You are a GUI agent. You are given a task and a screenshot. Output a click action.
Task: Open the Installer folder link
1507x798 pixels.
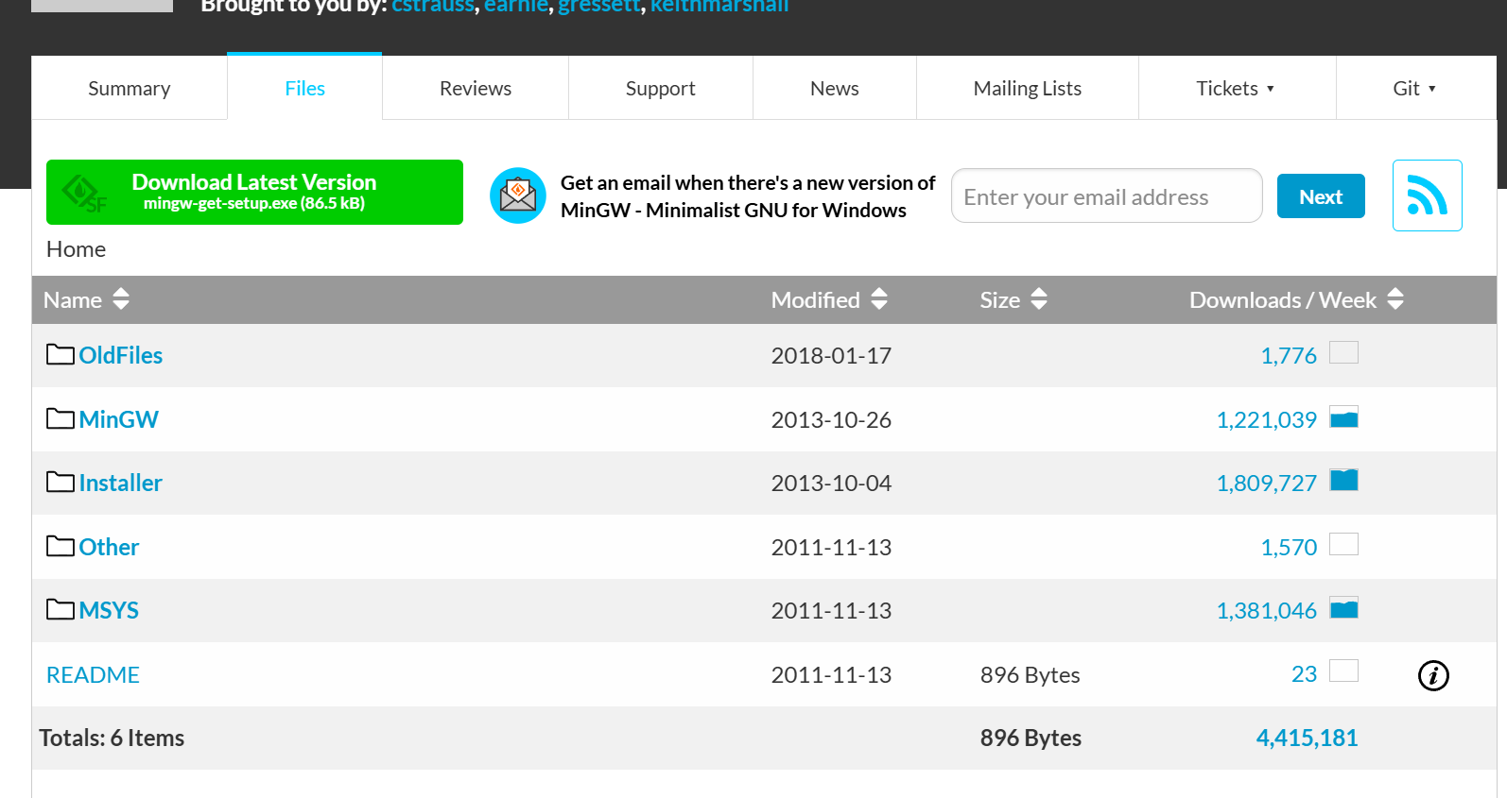pyautogui.click(x=120, y=483)
